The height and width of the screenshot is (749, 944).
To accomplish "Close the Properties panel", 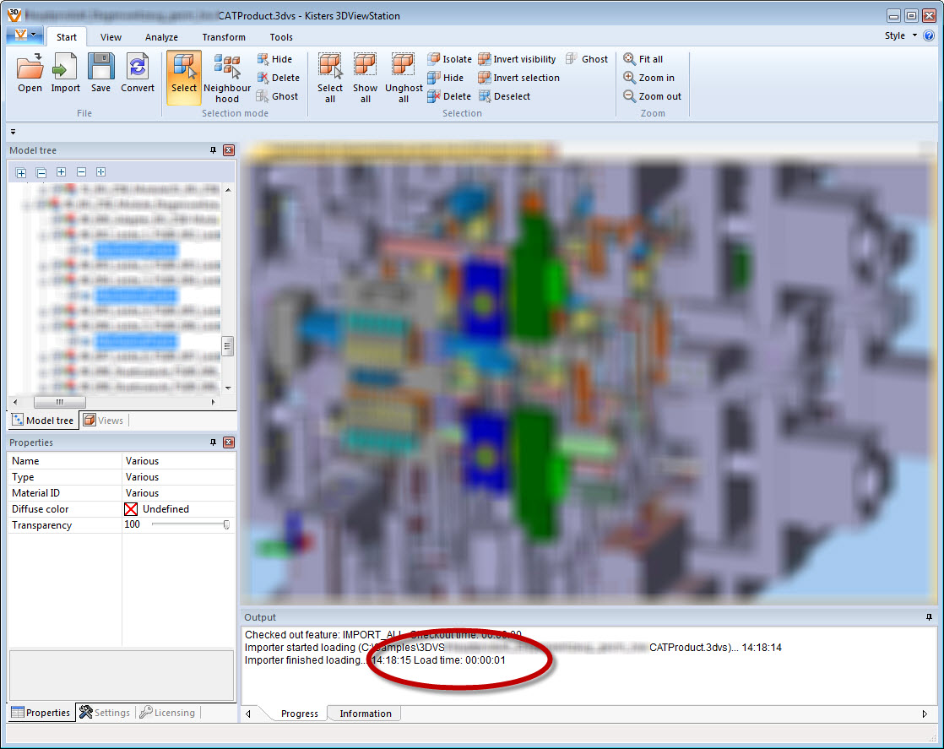I will coord(229,442).
